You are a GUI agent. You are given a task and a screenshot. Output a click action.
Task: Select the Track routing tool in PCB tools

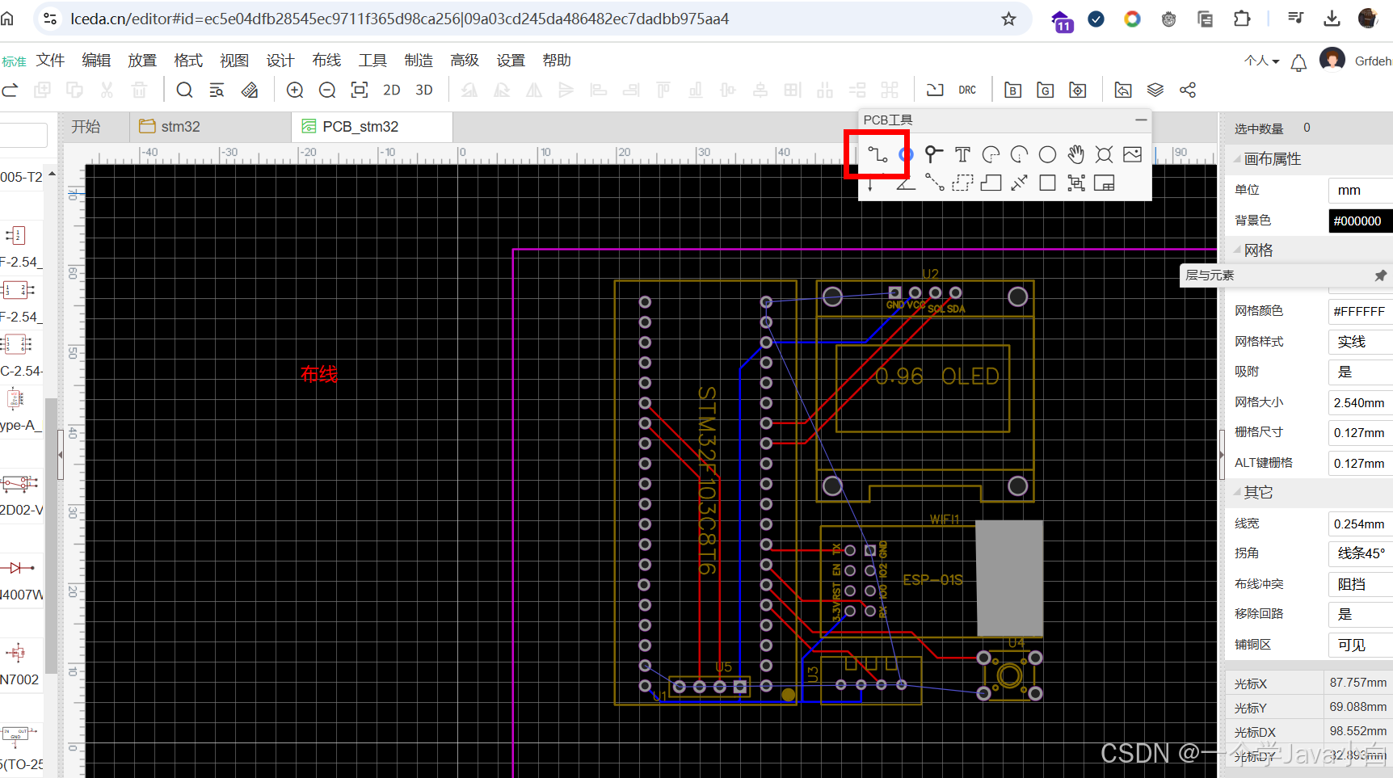tap(877, 154)
